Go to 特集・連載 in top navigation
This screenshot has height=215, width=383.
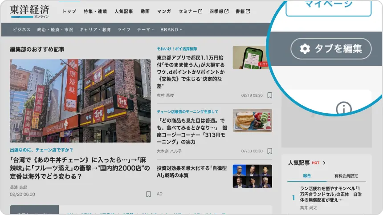click(x=95, y=11)
